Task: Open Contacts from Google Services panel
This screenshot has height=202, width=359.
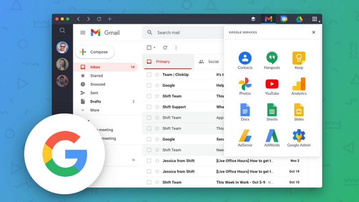Action: [x=245, y=58]
